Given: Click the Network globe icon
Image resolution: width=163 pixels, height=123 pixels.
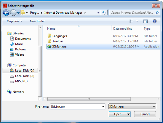Looking at the screenshot, I should [9, 92].
